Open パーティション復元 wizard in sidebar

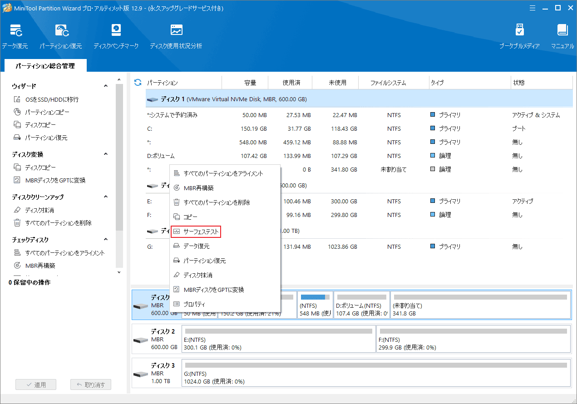40,138
